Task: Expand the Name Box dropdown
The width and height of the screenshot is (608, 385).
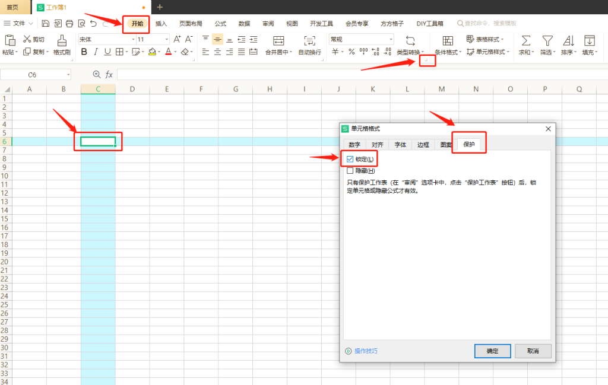Action: pos(68,75)
